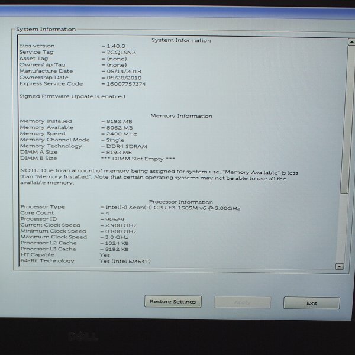The width and height of the screenshot is (355, 355).
Task: Click 'Signed Firmware Update is enabled' text
Action: coord(72,96)
